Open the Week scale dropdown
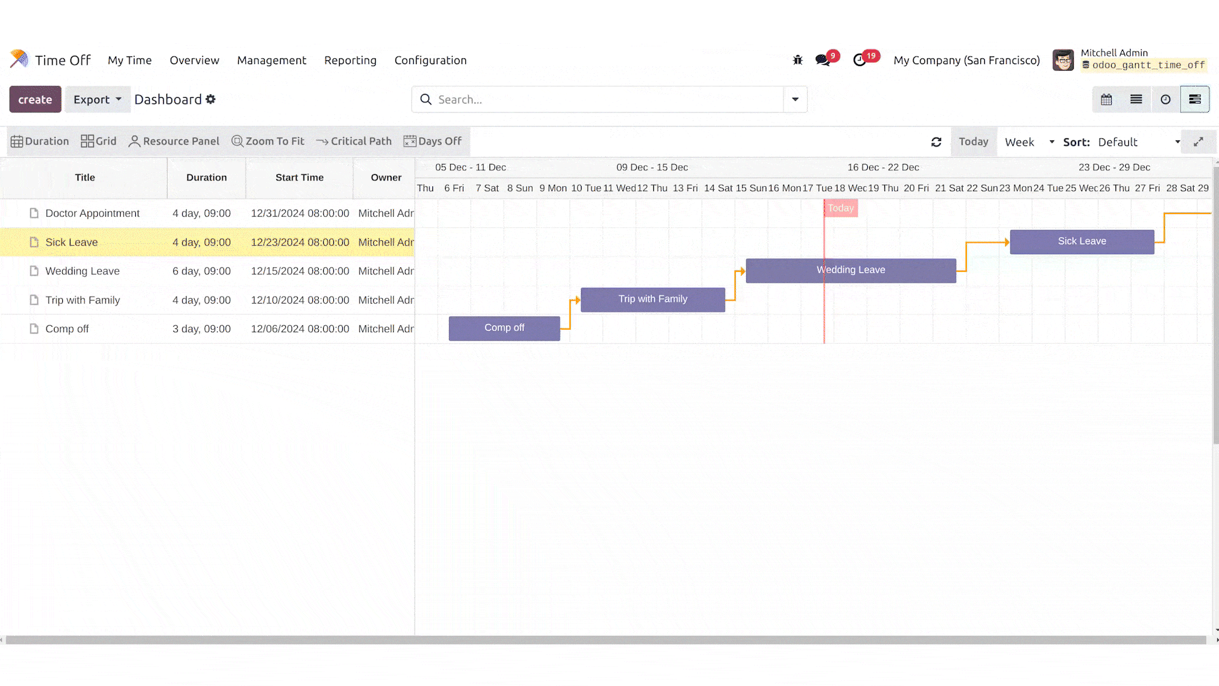 point(1029,142)
